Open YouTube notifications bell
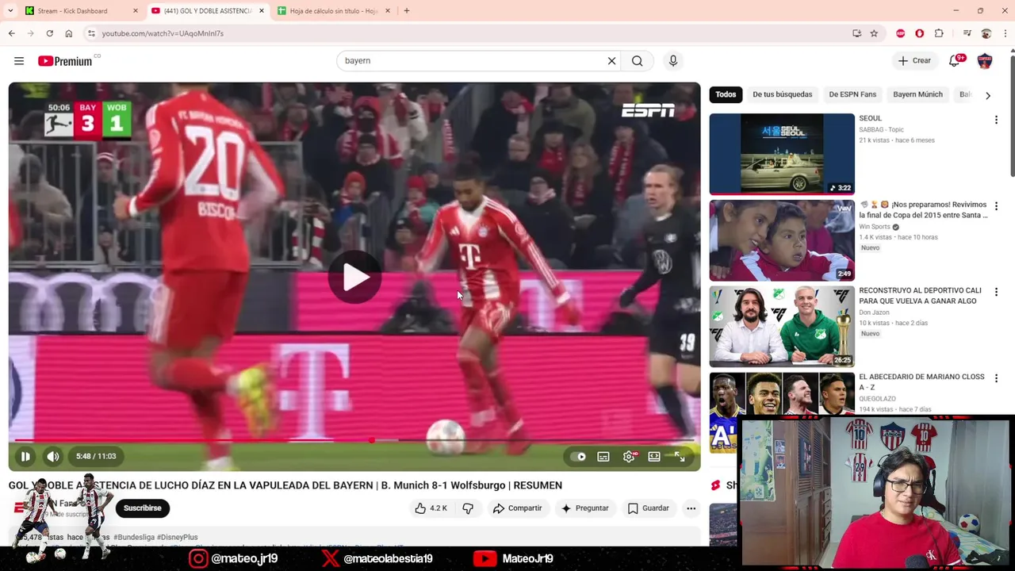This screenshot has height=571, width=1015. point(956,60)
